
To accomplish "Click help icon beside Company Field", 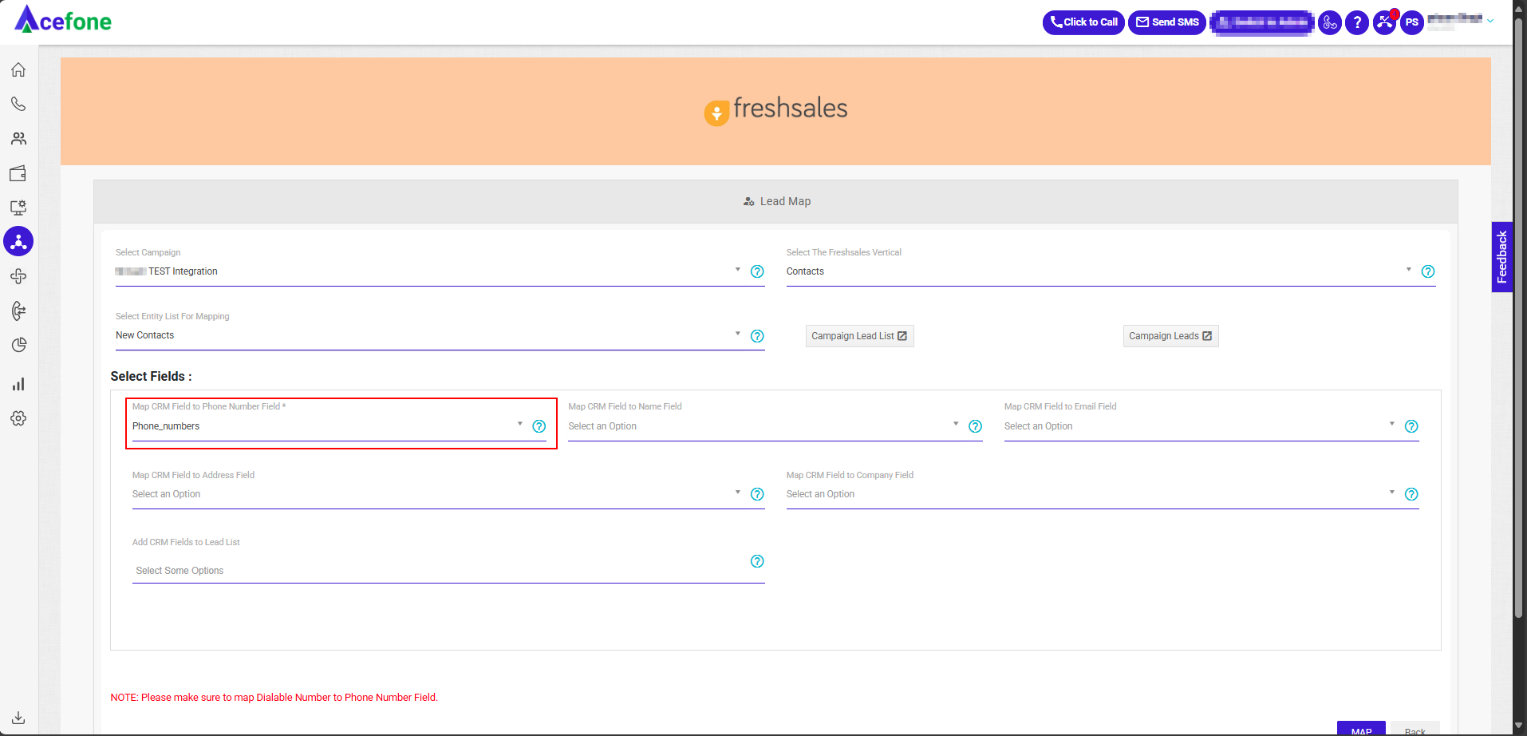I will click(1411, 494).
